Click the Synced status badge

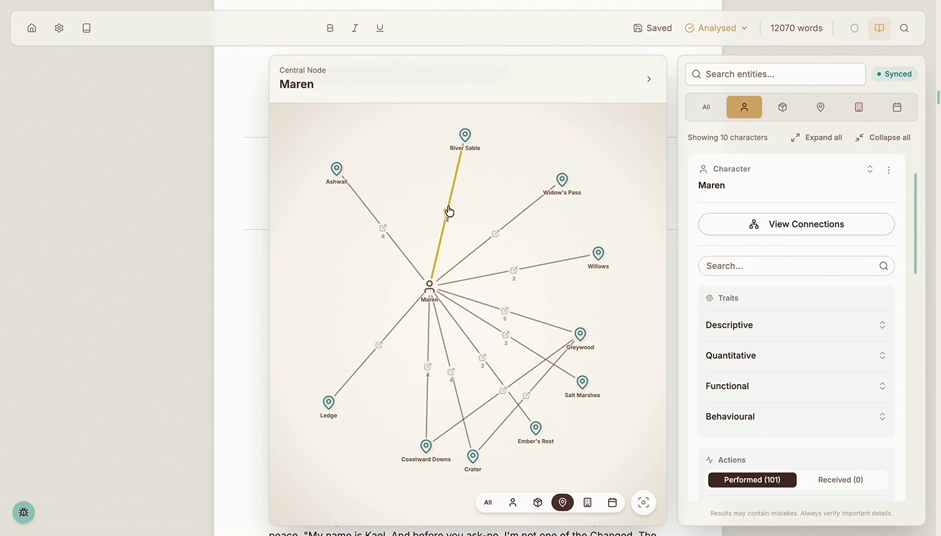(894, 74)
